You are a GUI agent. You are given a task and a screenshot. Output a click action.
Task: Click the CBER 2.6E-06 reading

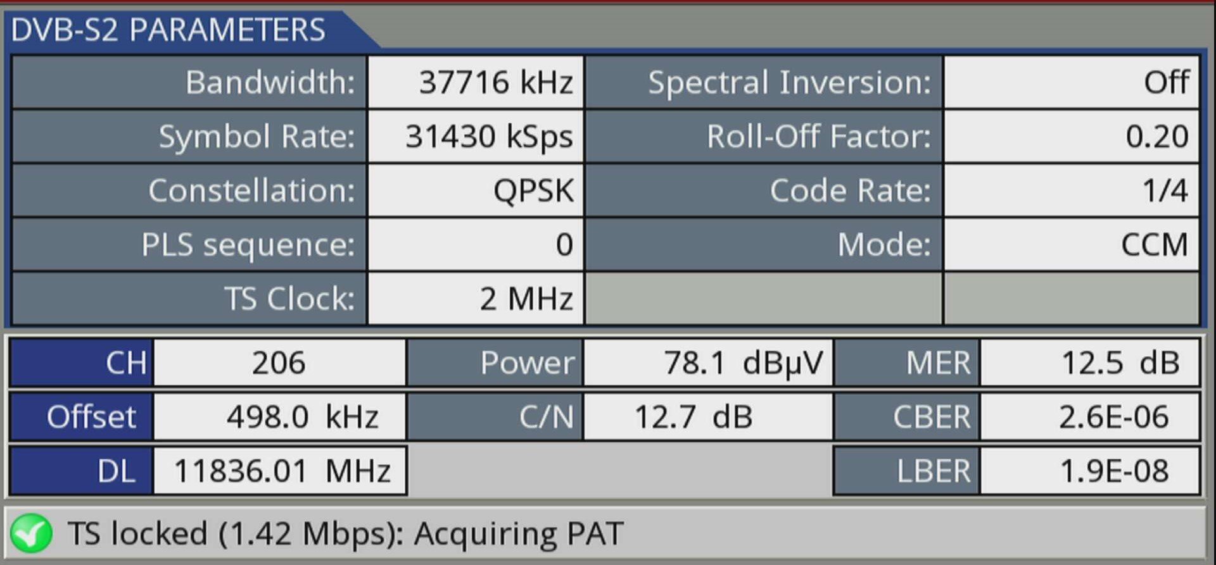(1089, 417)
